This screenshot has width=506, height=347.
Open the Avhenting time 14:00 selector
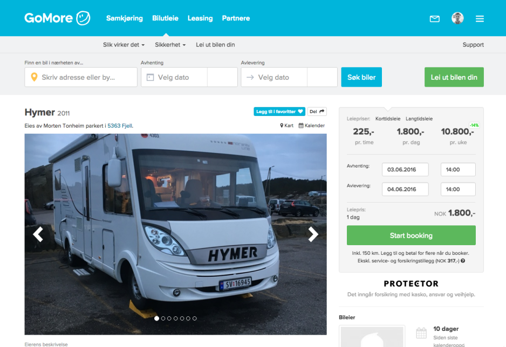458,170
